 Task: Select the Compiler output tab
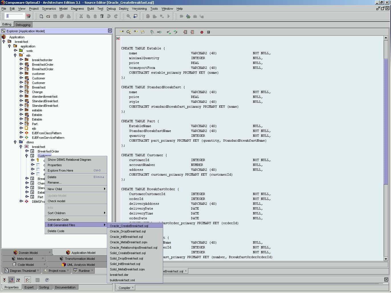[125, 288]
